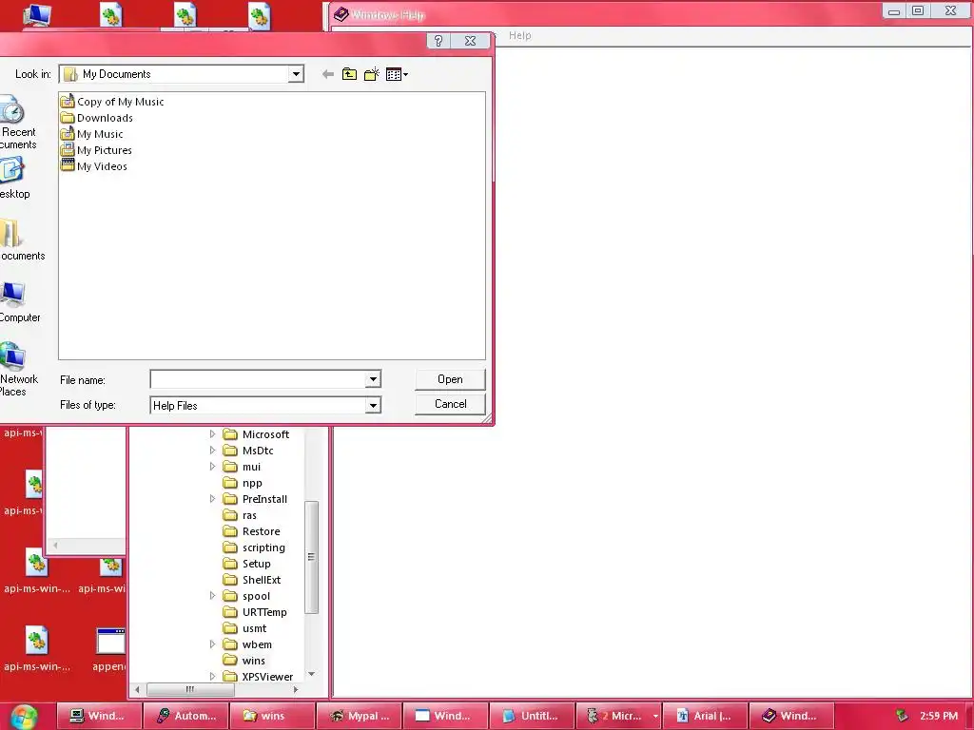974x730 pixels.
Task: Open the Help menu in Windows Help
Action: 520,35
